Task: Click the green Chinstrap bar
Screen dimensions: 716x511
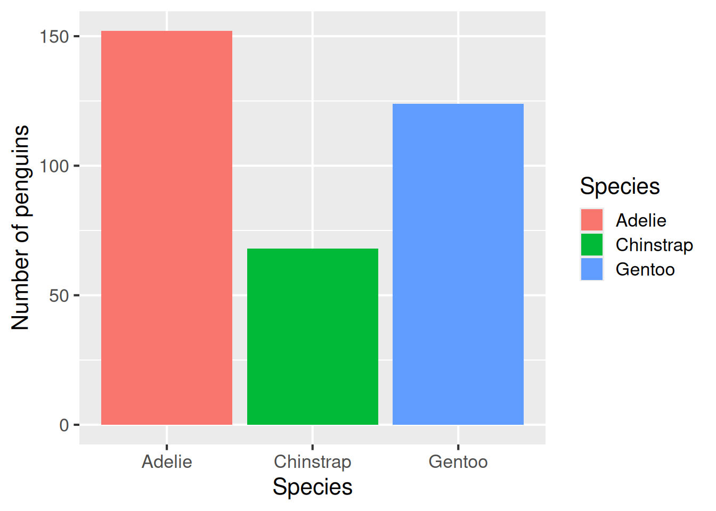Action: click(x=313, y=336)
